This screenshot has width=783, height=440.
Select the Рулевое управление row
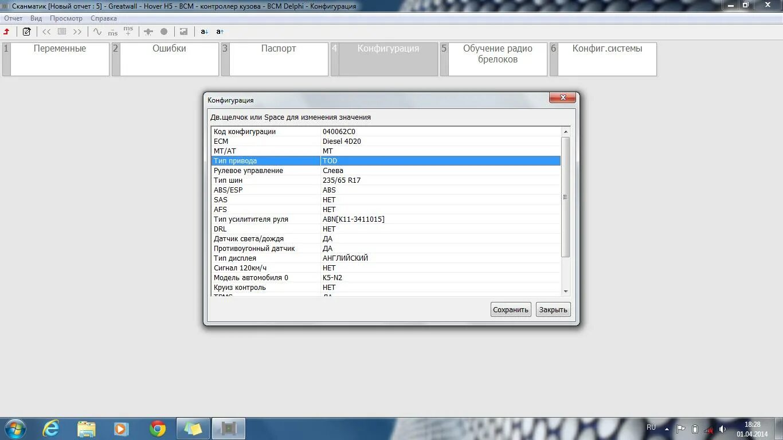(x=386, y=171)
